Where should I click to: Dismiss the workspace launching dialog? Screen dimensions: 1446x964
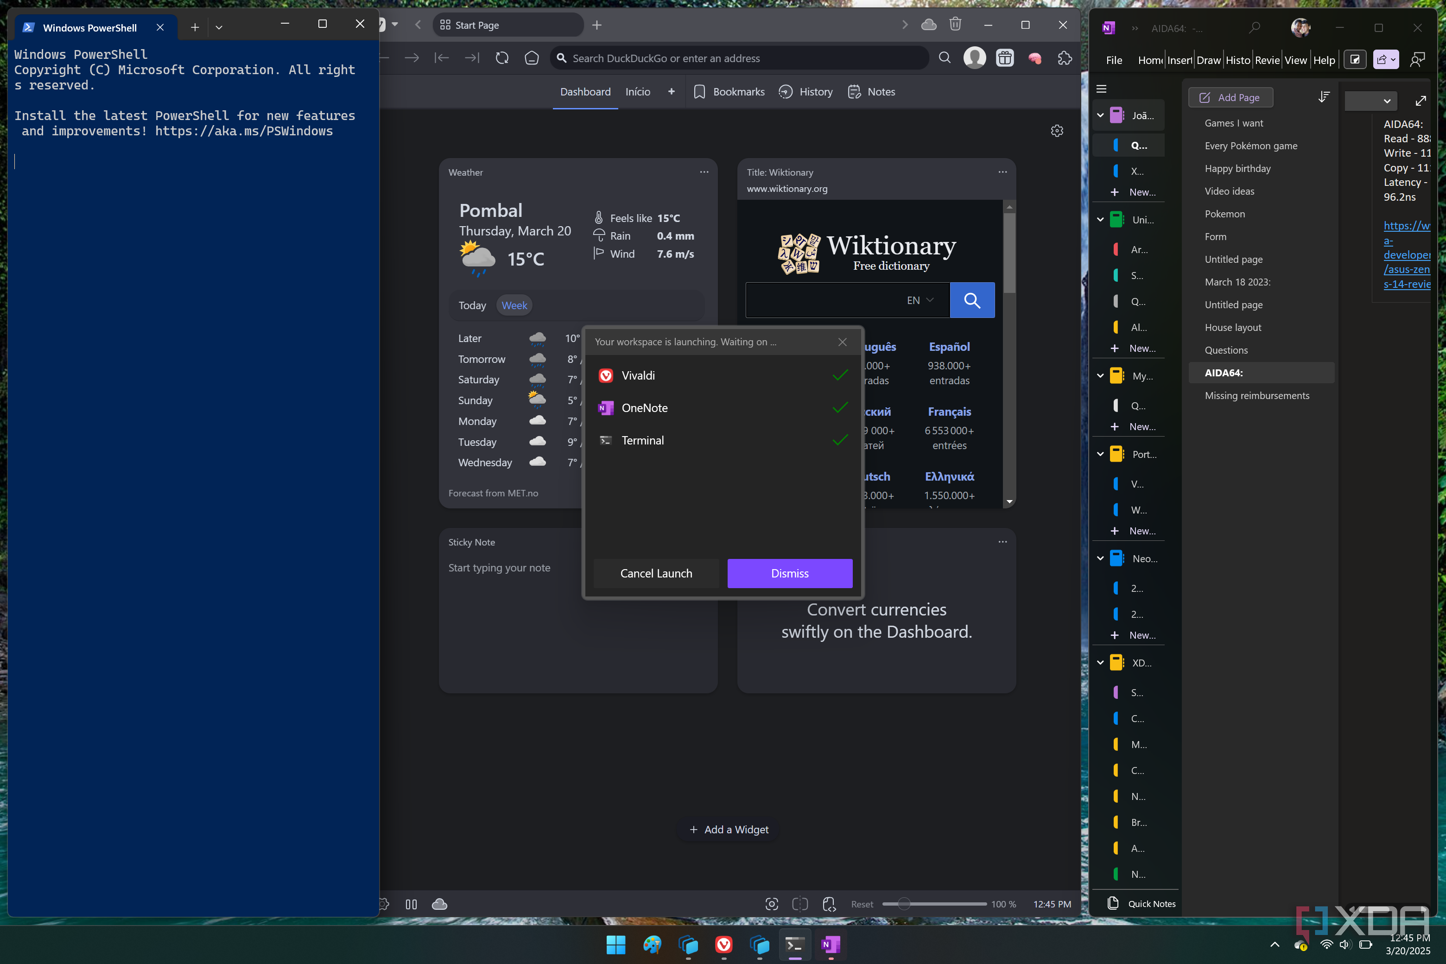pyautogui.click(x=789, y=573)
